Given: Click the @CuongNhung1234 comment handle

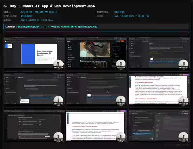Looking at the screenshot, I should 29,27.
